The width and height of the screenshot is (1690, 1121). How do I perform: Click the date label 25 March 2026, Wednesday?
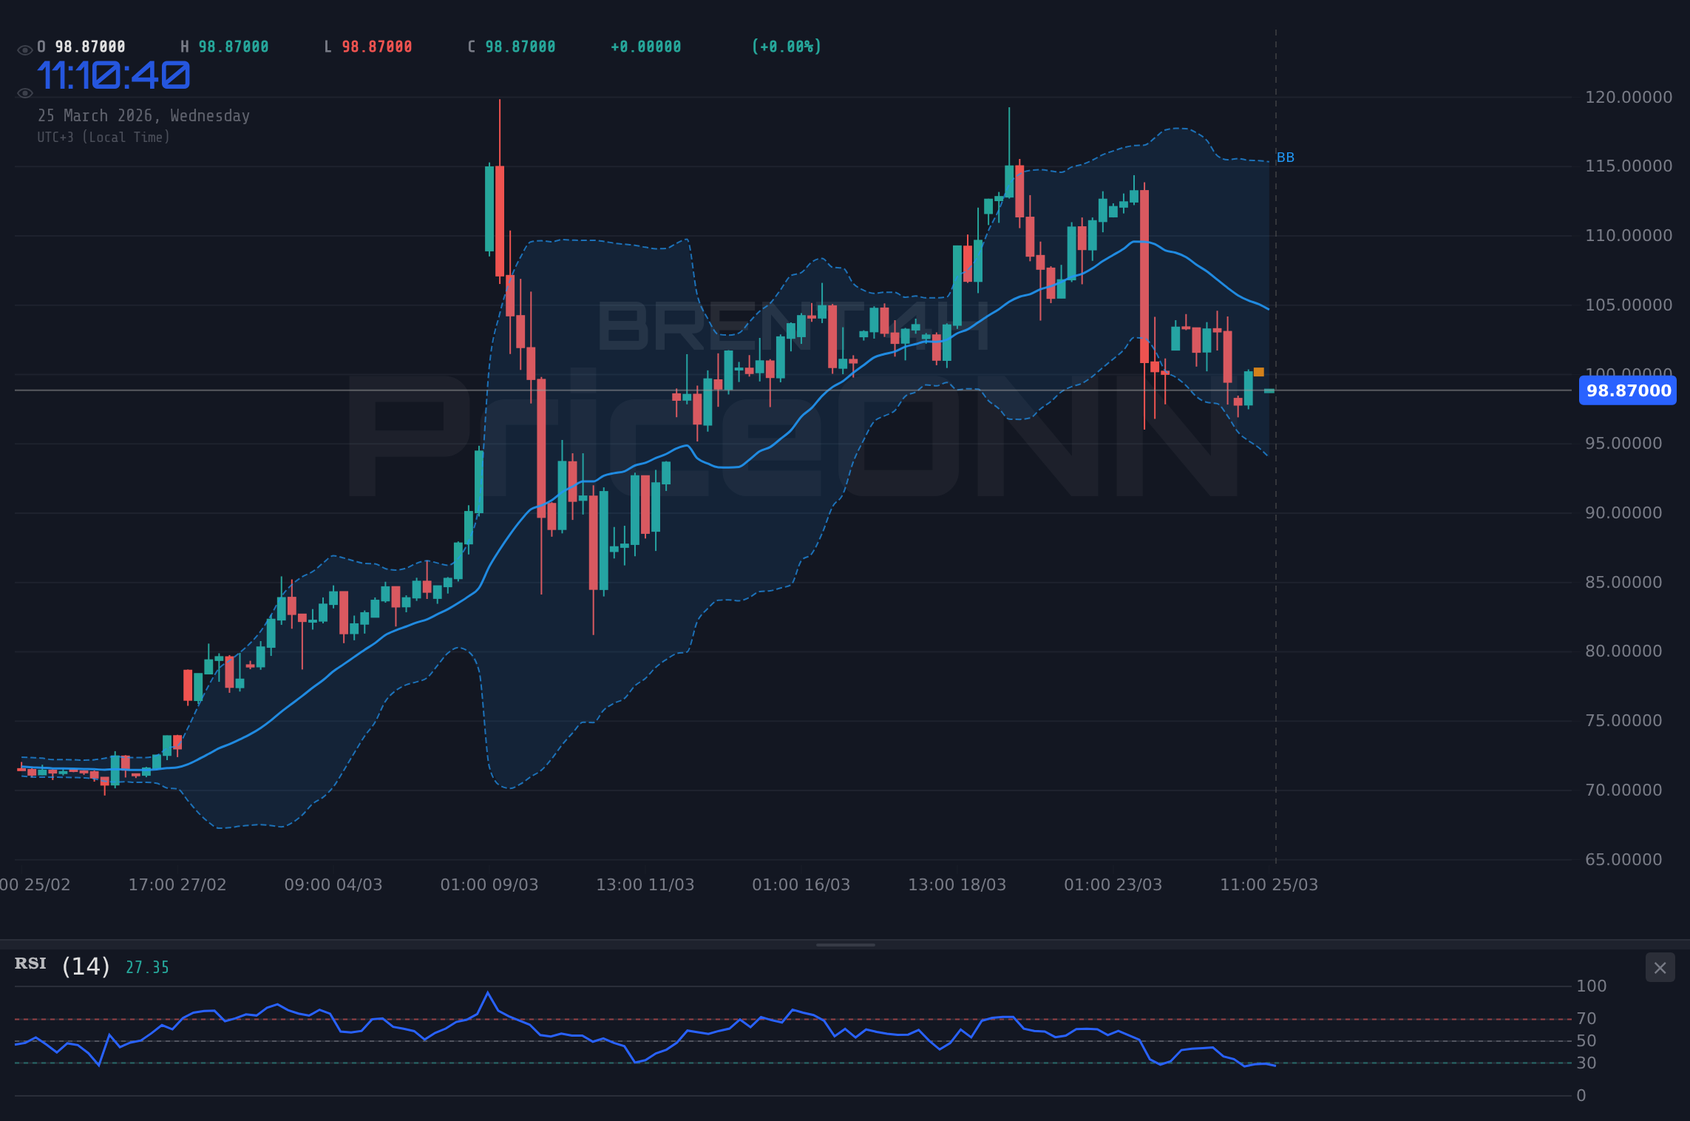tap(143, 115)
